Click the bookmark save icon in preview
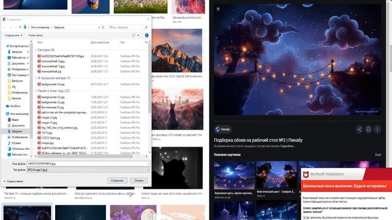392x220 pixels. coord(368,129)
